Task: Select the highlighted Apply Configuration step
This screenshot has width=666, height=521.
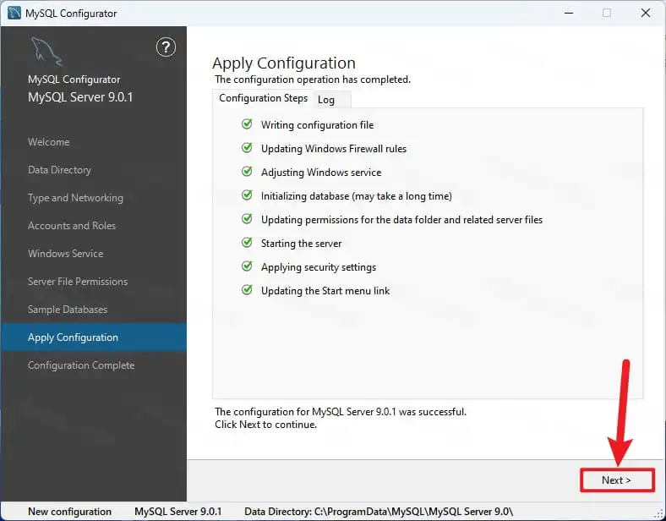Action: [x=94, y=337]
